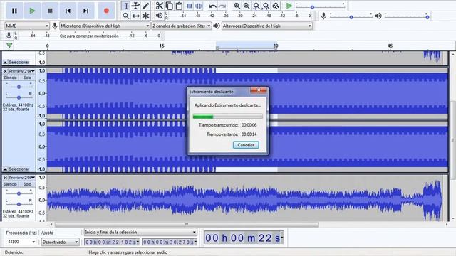456x256 pixels.
Task: Open the Frecuencia (Hz) 44100 dropdown
Action: (x=21, y=242)
